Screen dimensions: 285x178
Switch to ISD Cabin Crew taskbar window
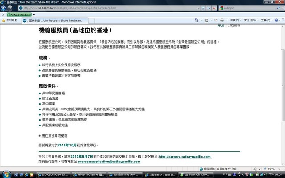point(53,174)
